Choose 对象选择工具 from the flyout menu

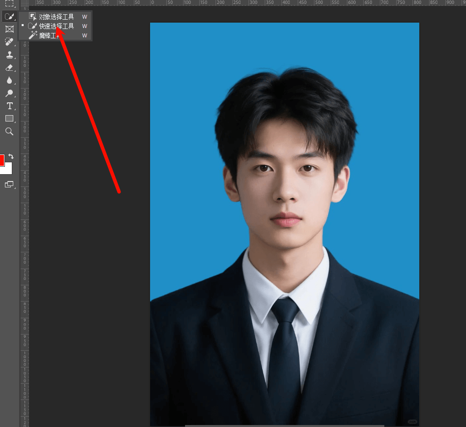tap(56, 17)
